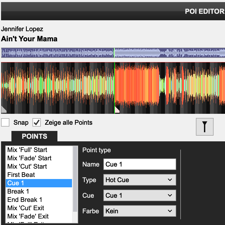Uncheck the Zeige alle Points checkbox
Screen dimensions: 225x225
point(37,122)
